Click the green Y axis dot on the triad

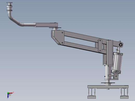pos(8,93)
